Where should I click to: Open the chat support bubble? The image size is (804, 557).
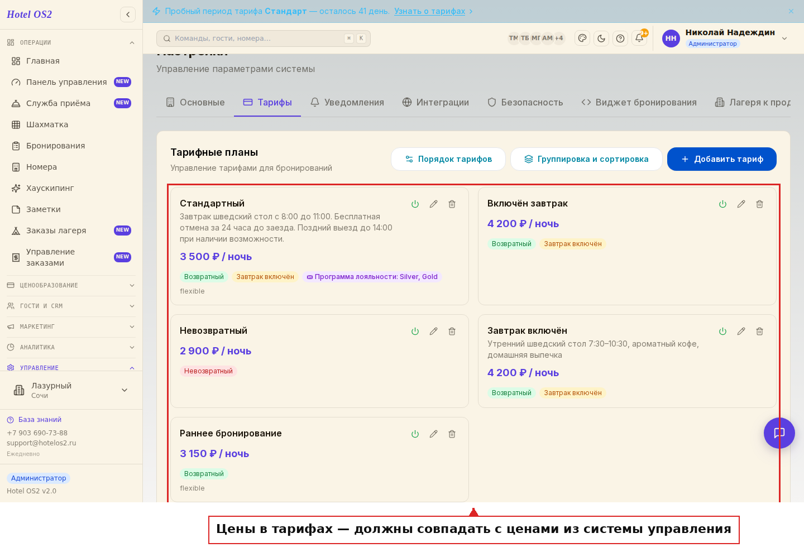click(x=779, y=433)
